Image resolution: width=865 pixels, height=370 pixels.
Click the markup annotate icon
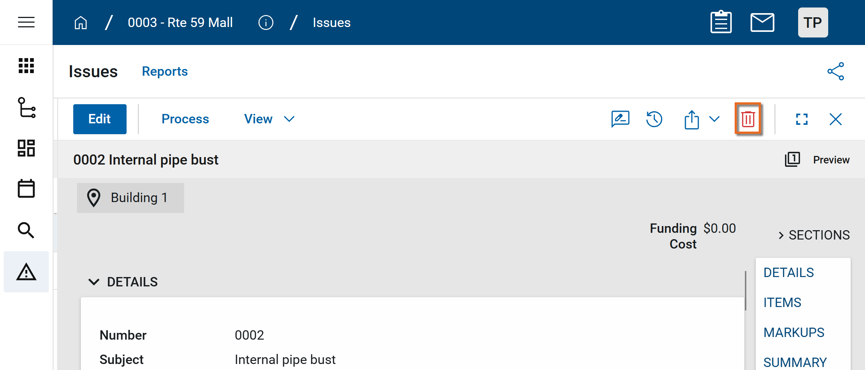pos(620,119)
